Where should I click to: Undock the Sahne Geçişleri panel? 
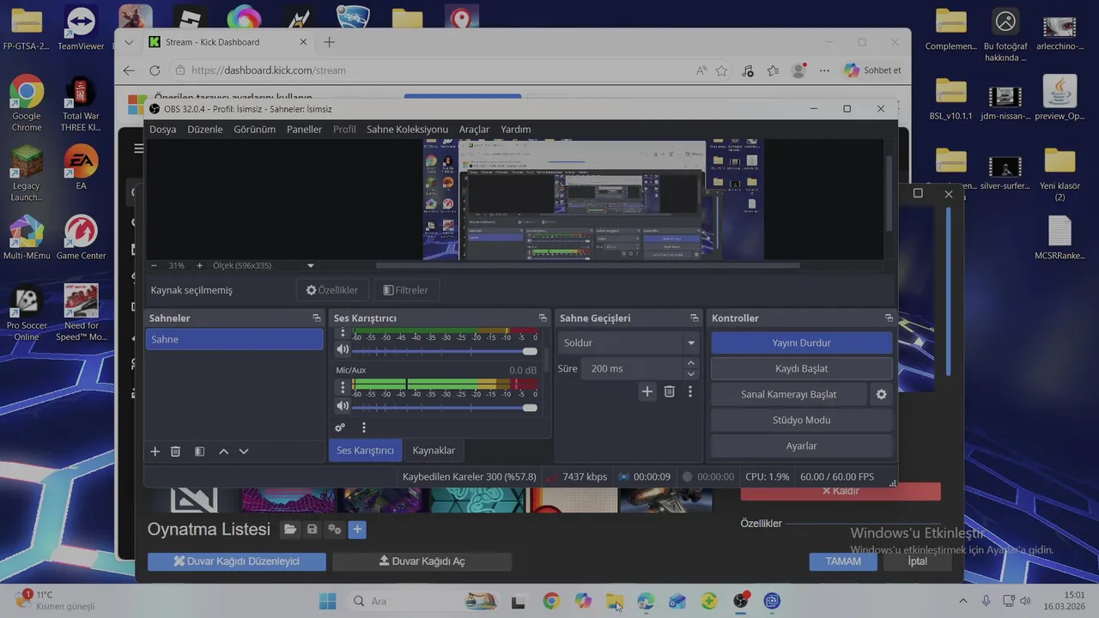[695, 318]
